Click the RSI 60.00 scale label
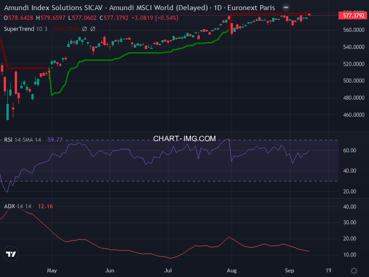 (x=350, y=151)
